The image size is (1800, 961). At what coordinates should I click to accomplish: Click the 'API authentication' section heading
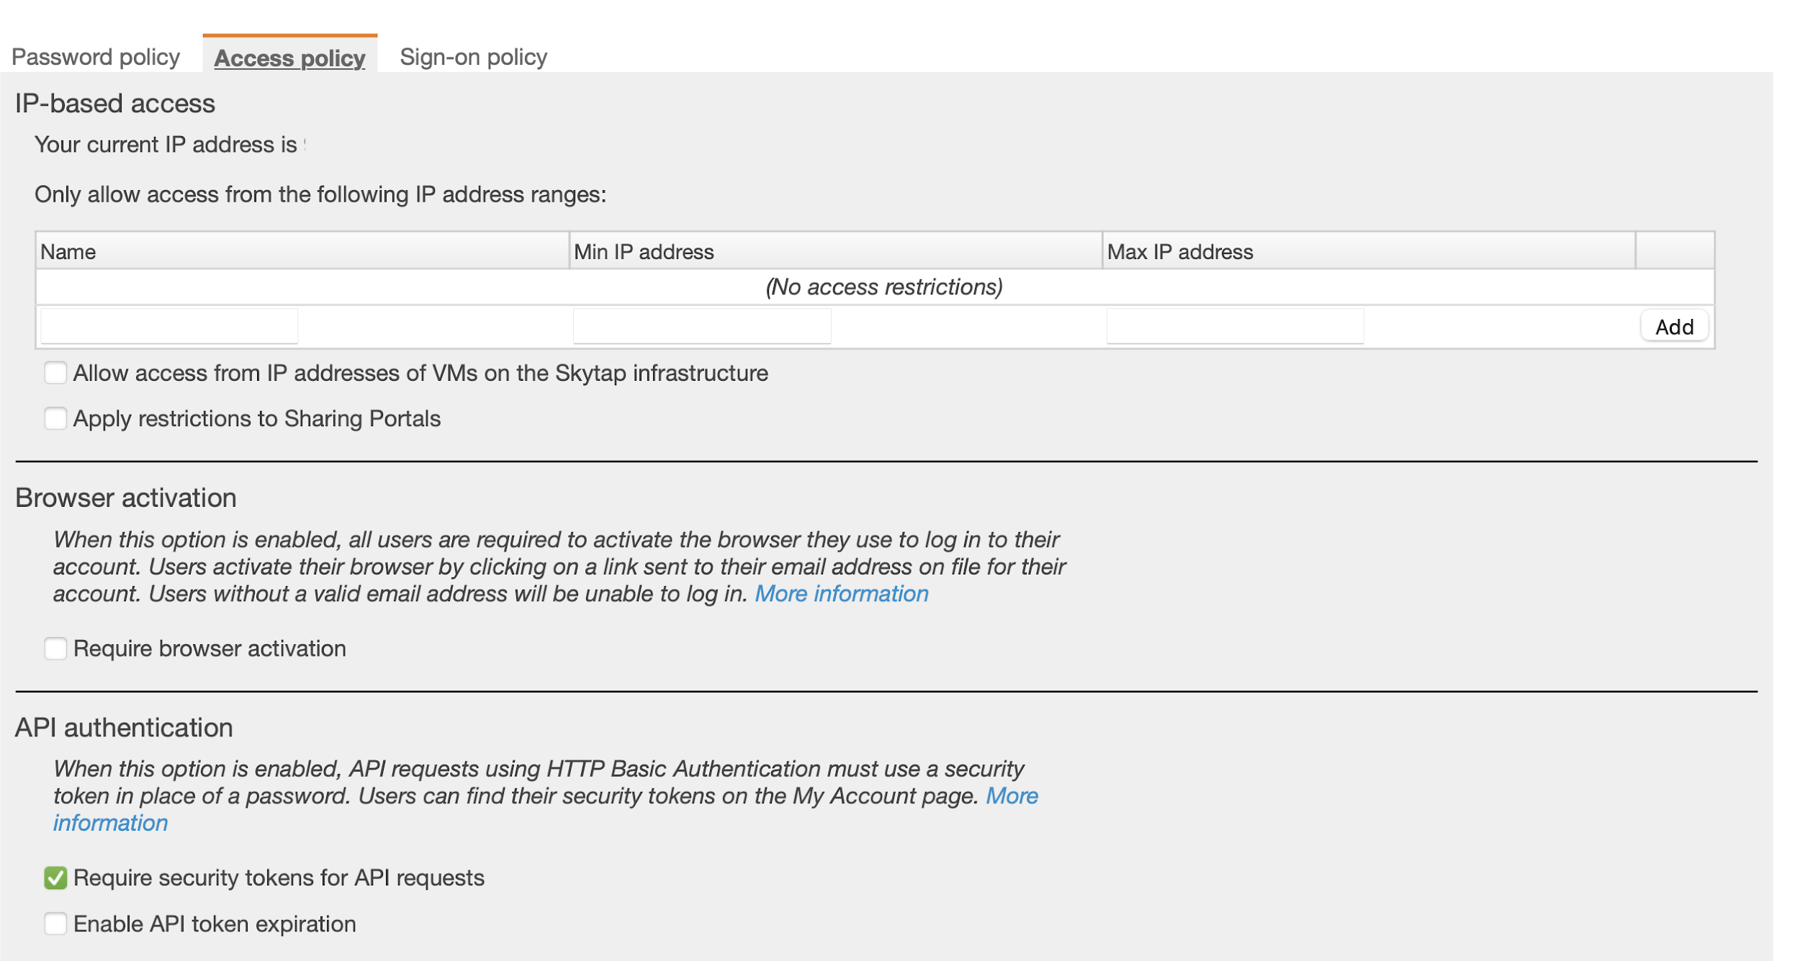(x=124, y=727)
